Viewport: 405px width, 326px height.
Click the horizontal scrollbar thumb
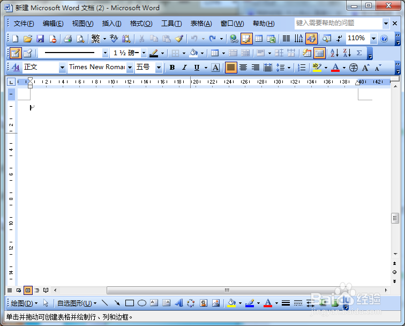(227, 290)
